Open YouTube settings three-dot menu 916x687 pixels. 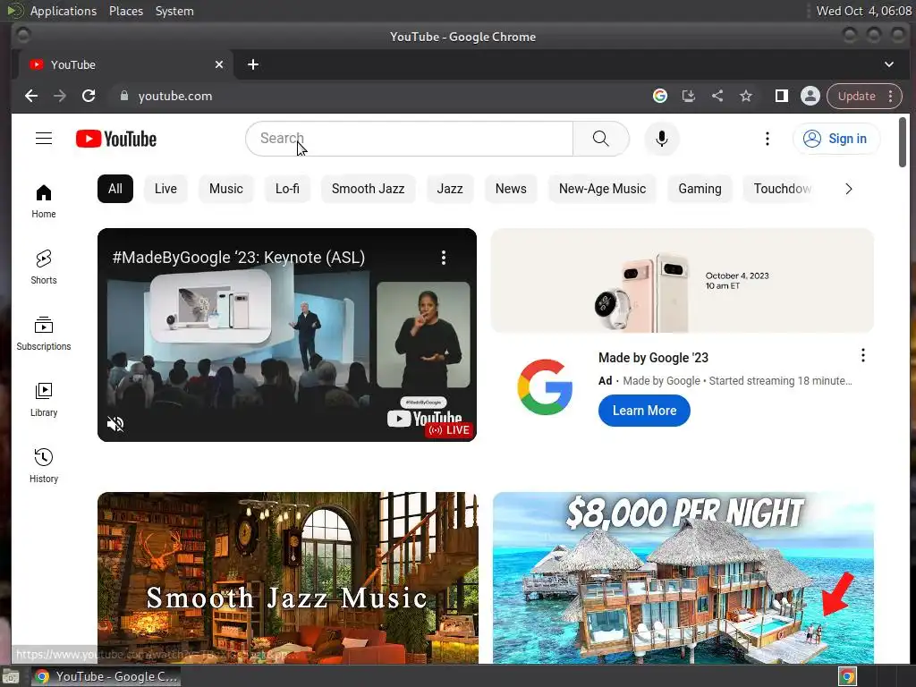(x=767, y=139)
